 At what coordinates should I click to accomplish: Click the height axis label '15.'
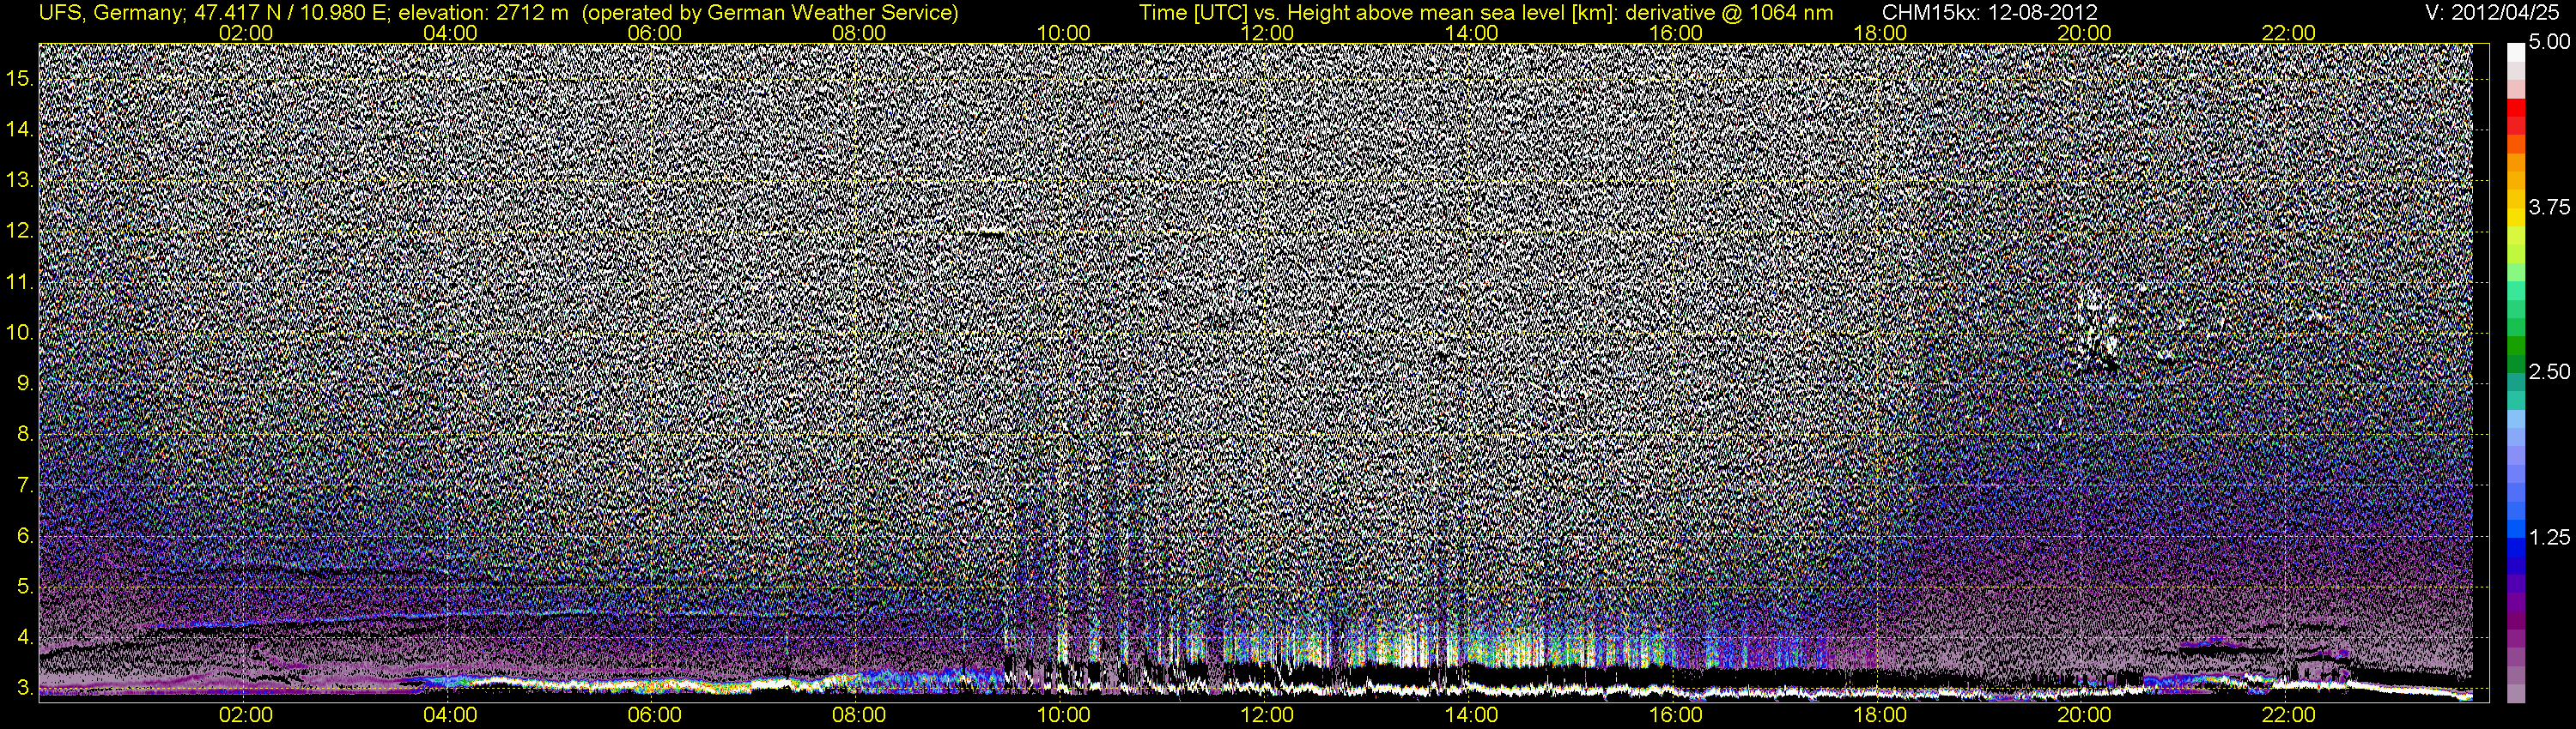21,78
